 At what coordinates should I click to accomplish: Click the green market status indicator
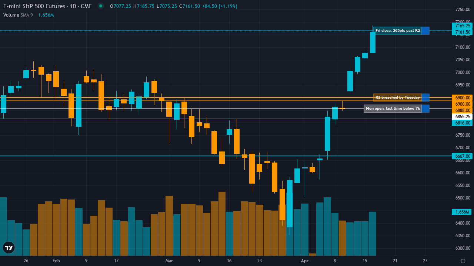pos(101,6)
